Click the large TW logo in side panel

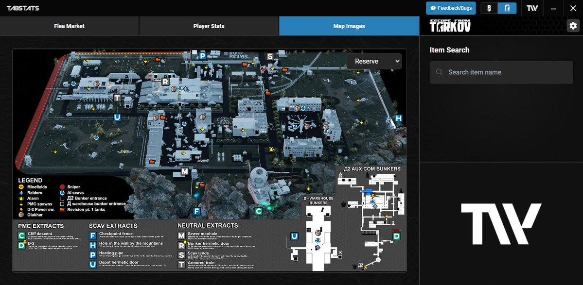(501, 224)
